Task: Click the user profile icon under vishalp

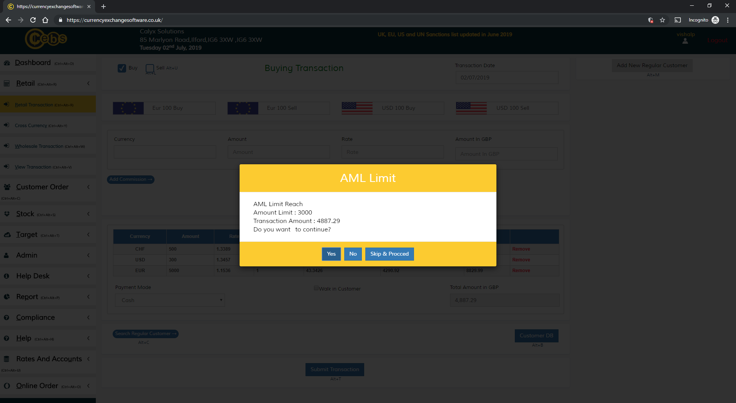Action: 685,41
